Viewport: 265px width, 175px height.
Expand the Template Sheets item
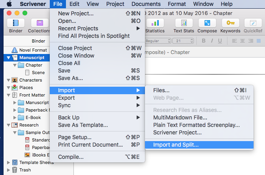coord(8,162)
